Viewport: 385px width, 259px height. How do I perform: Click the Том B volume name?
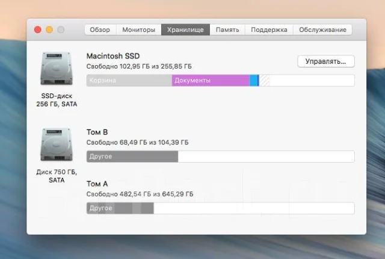pos(97,132)
